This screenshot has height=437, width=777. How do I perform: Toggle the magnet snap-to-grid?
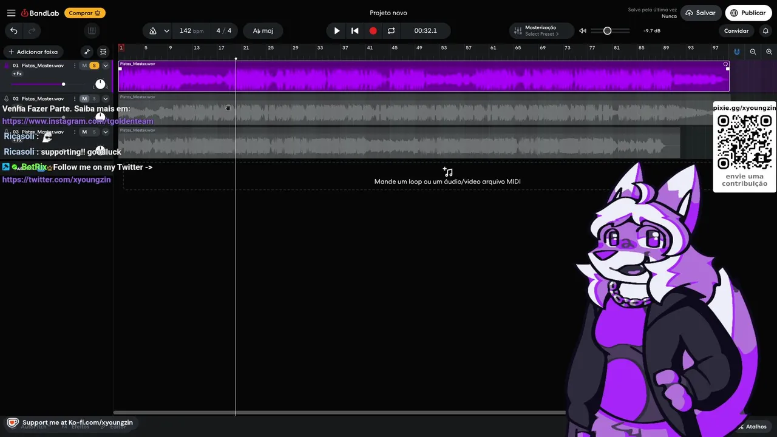[737, 52]
